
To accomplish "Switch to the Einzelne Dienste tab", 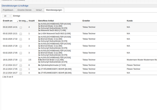I will [25, 10].
